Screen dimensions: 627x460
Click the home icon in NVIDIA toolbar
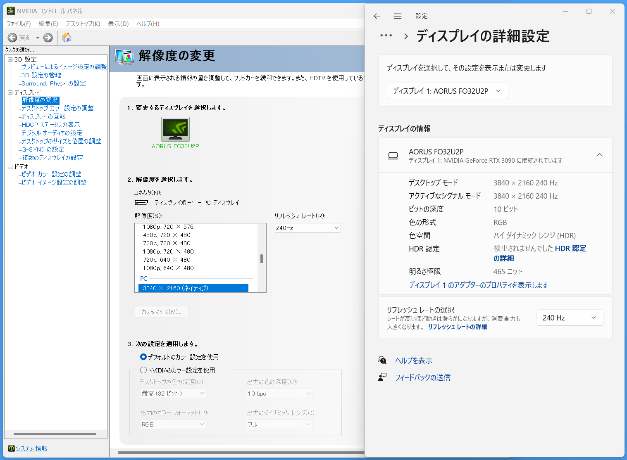click(67, 38)
